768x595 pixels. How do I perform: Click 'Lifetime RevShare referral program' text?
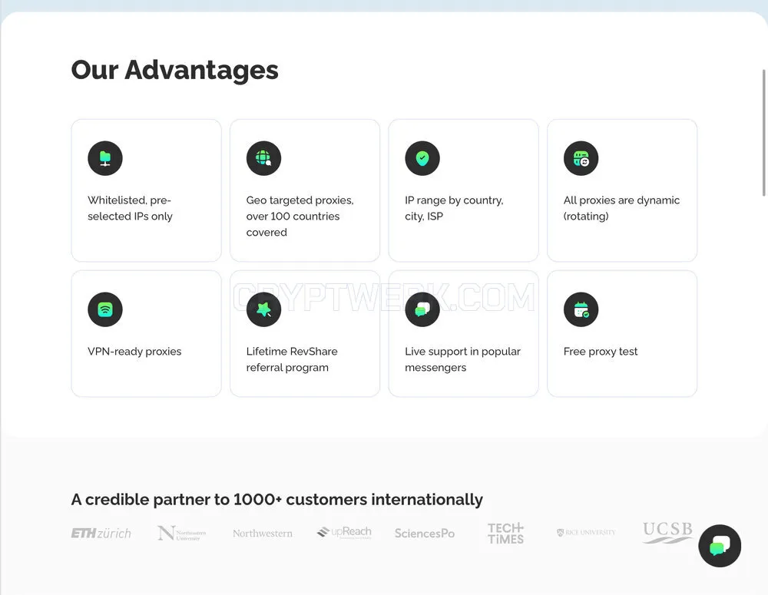292,359
